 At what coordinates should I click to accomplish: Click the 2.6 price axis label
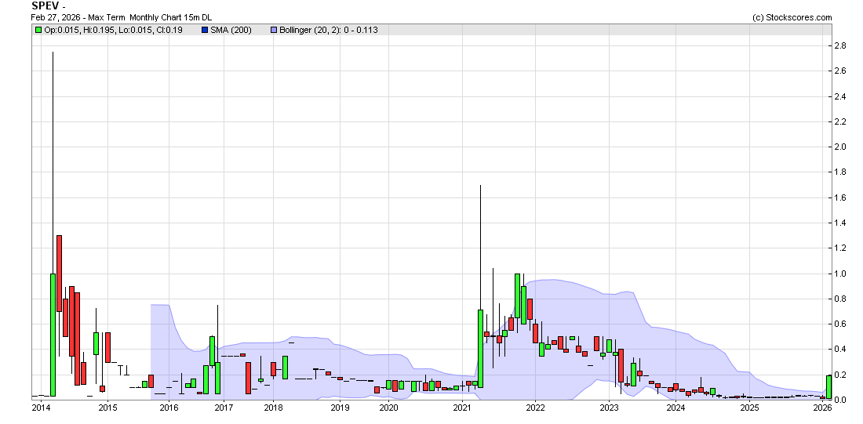840,71
